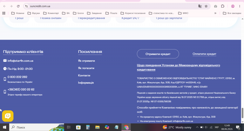Open the notification center icon
Viewport: 244px width, 131px height.
[238, 128]
